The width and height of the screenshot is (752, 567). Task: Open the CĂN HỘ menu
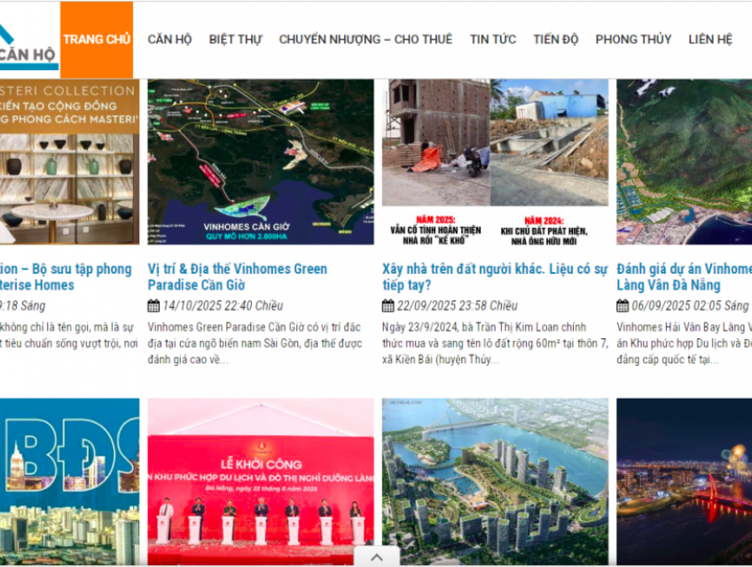[x=169, y=39]
